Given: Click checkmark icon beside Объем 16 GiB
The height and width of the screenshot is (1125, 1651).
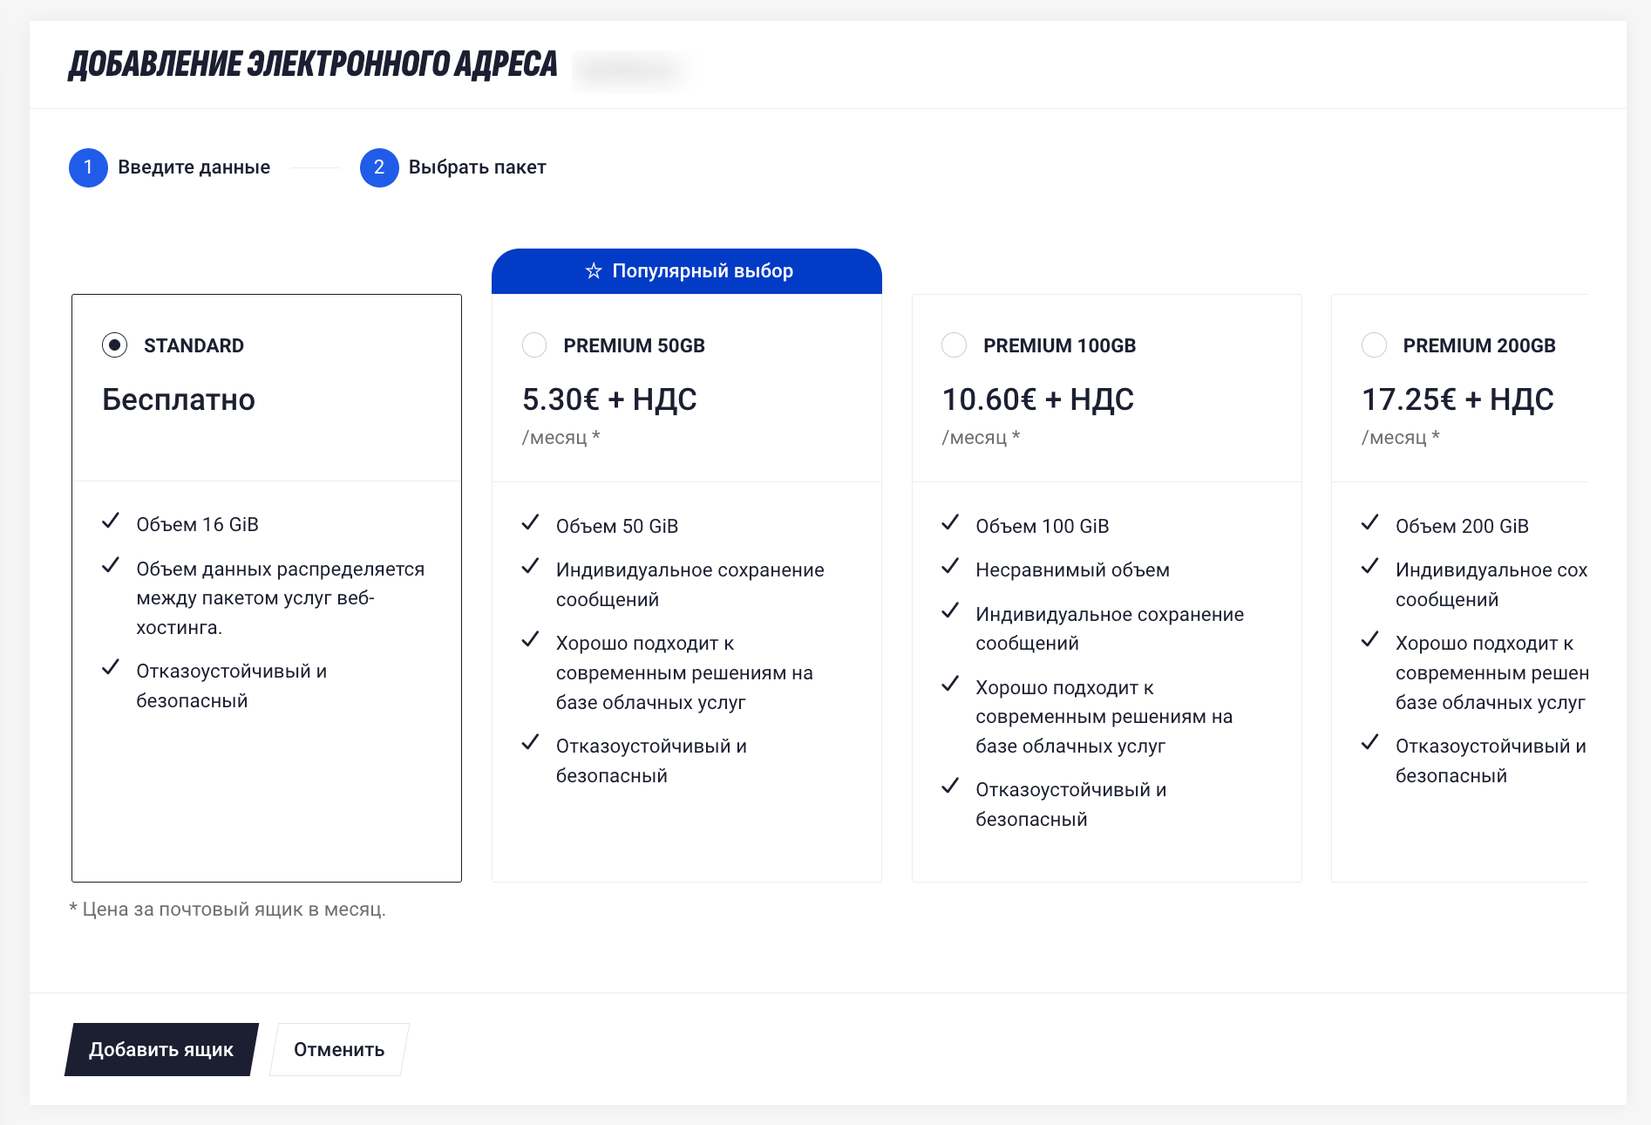Looking at the screenshot, I should tap(111, 522).
